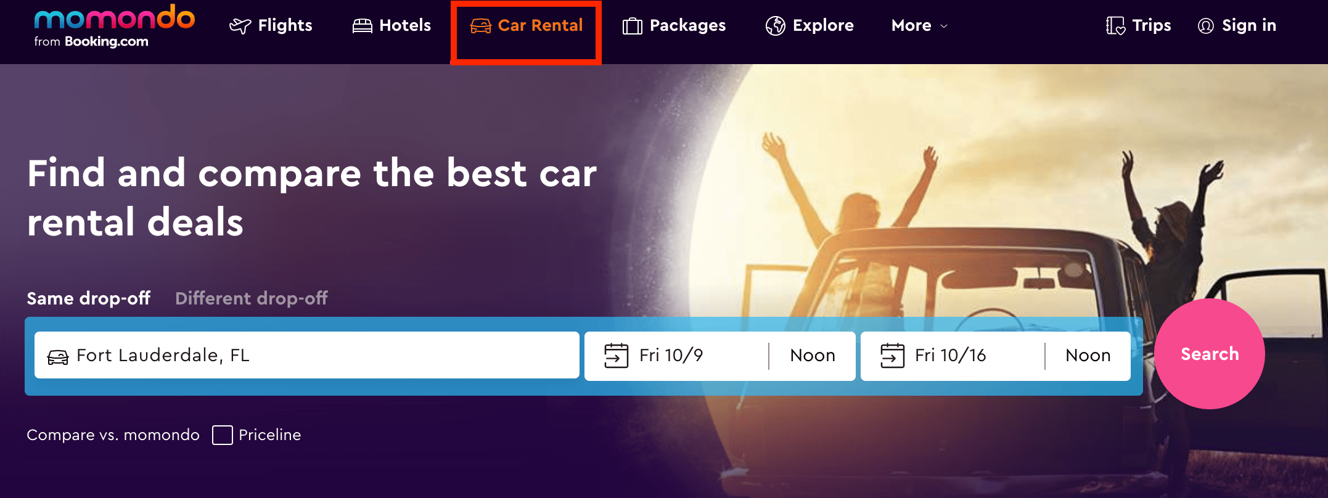The height and width of the screenshot is (498, 1328).
Task: Open the Hotels tab
Action: tap(391, 26)
